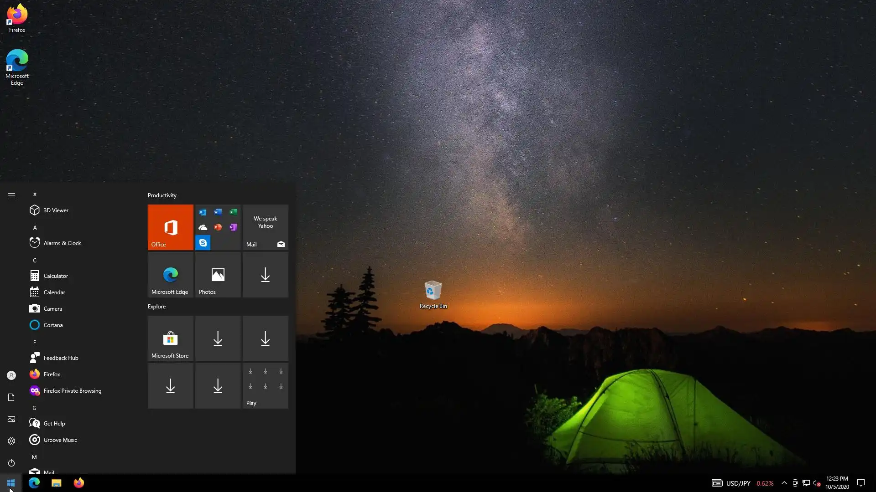Open Recycle Bin on desktop
This screenshot has height=492, width=876.
(x=433, y=294)
